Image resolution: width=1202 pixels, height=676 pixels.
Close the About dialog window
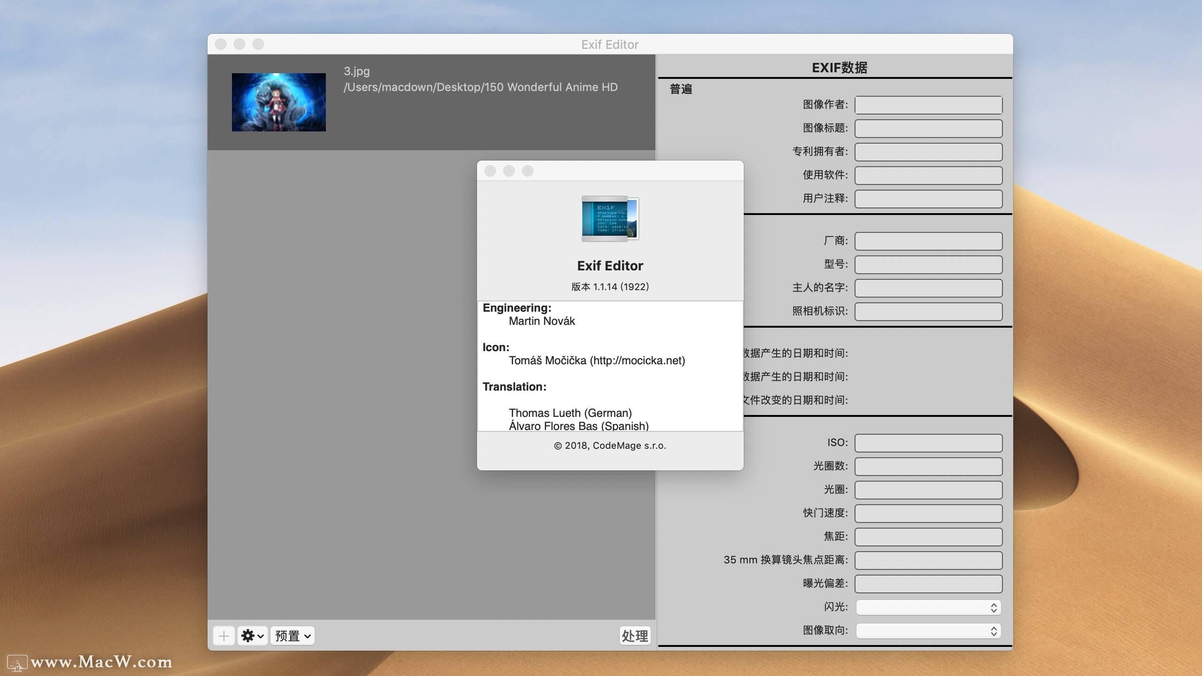[x=490, y=171]
